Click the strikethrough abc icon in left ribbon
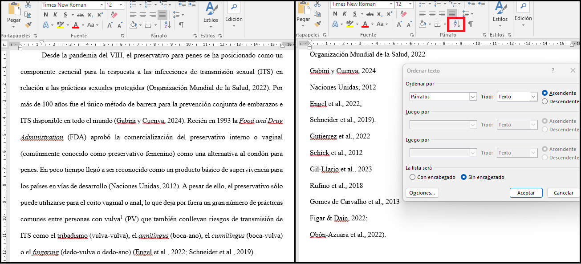 [x=80, y=15]
